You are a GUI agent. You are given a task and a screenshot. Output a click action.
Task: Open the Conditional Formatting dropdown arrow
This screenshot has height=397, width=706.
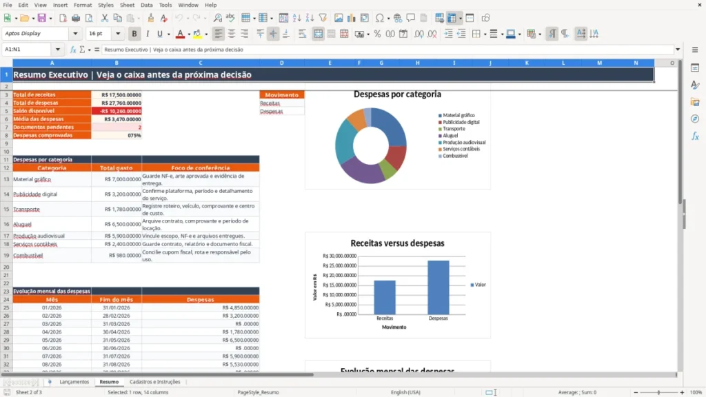click(x=539, y=34)
